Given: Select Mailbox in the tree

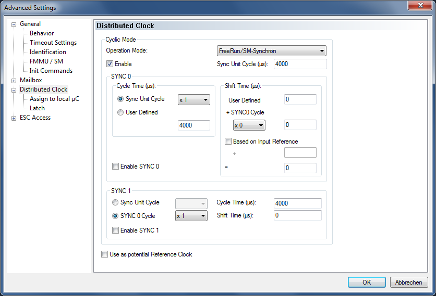Looking at the screenshot, I should pyautogui.click(x=31, y=80).
